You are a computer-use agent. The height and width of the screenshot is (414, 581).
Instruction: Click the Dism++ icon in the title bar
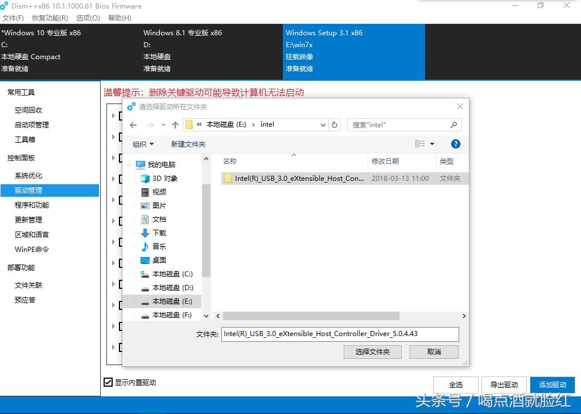(x=6, y=5)
